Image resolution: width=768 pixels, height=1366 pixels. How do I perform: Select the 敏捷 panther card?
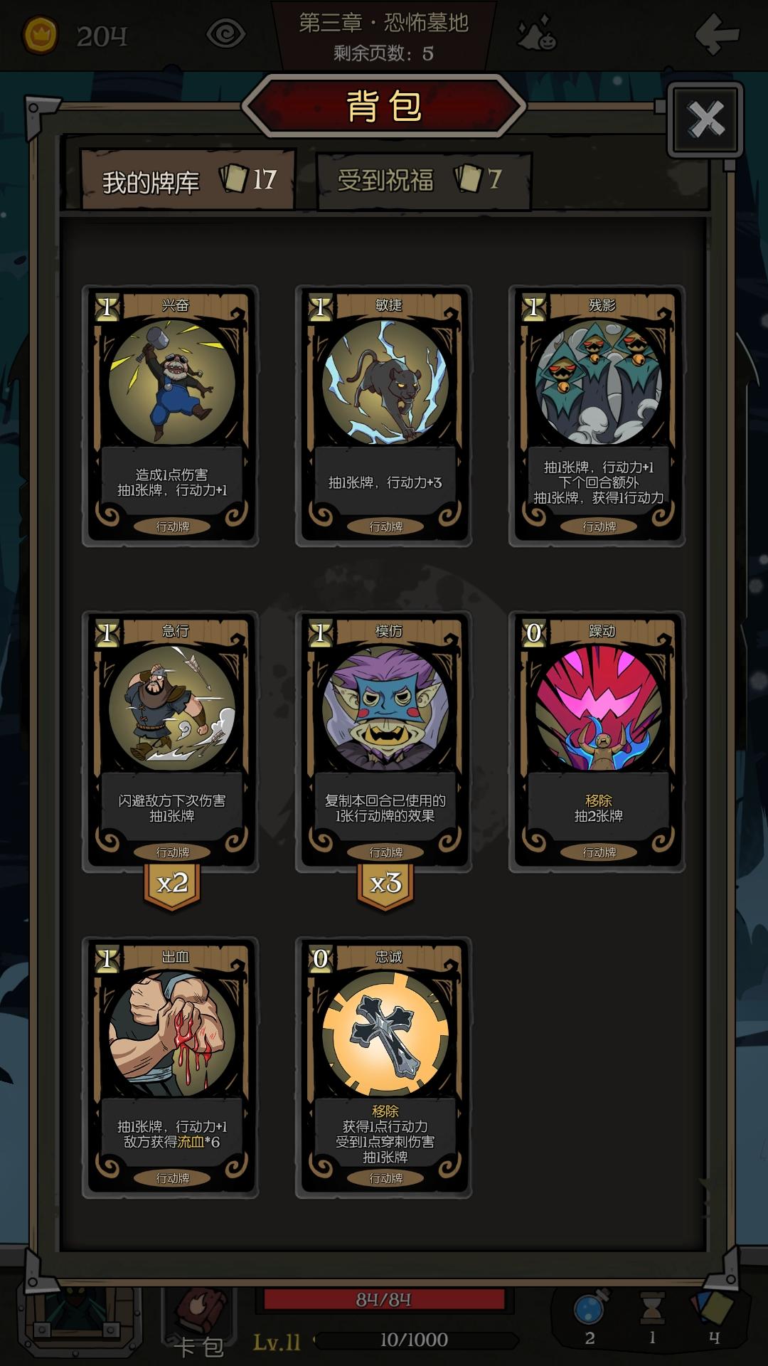click(384, 416)
